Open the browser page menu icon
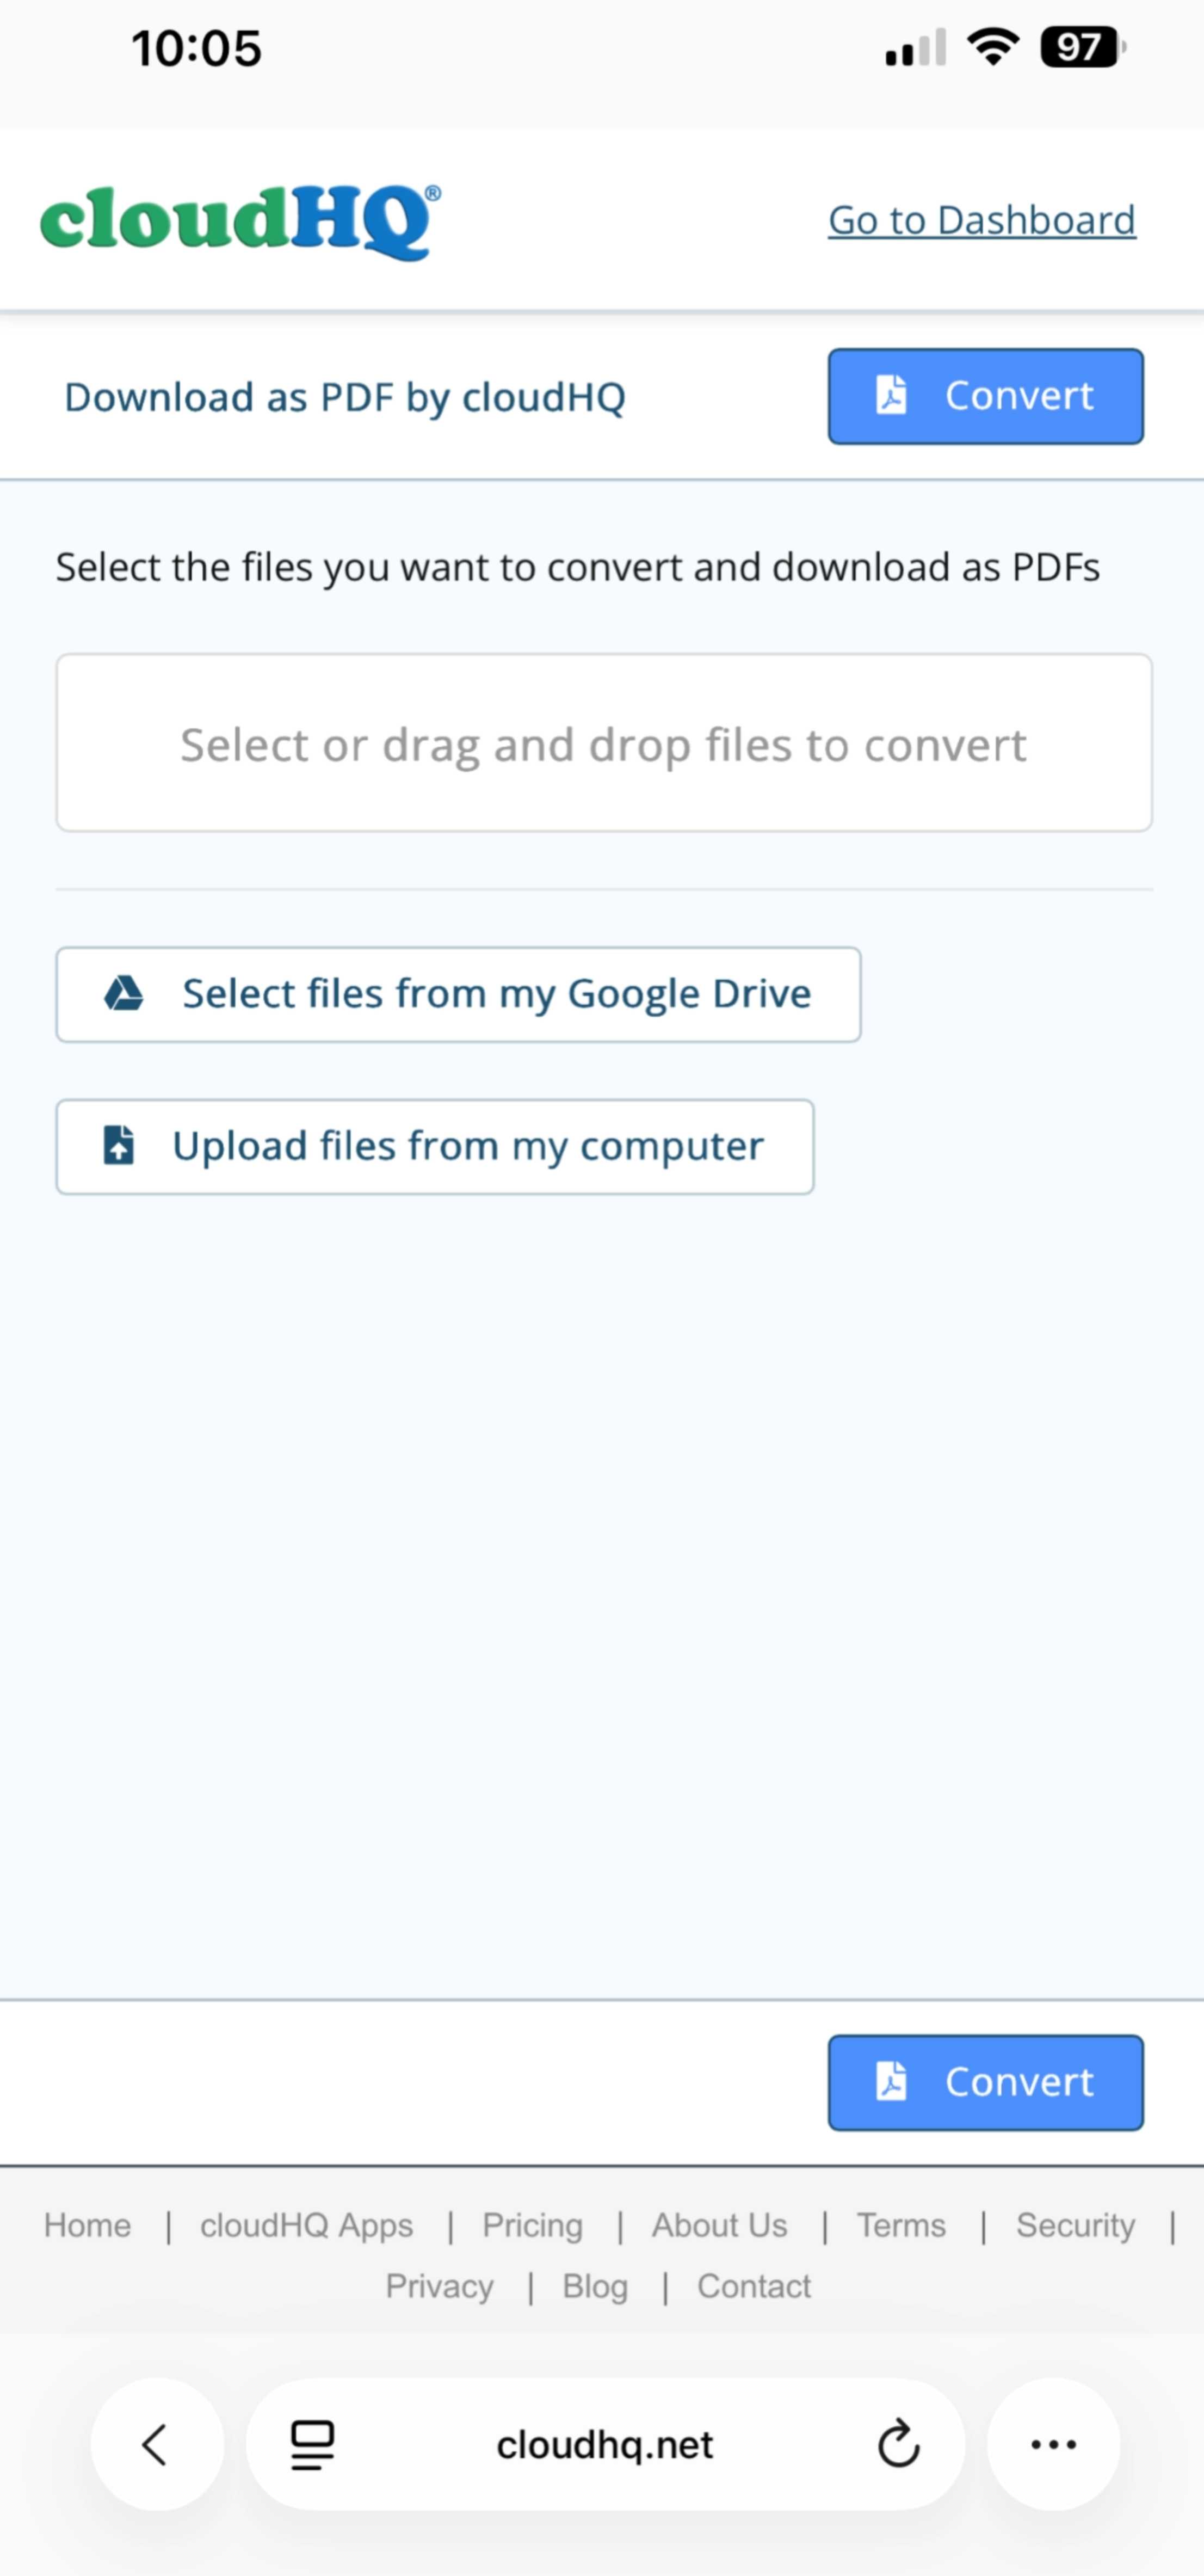Screen dimensions: 1204x2576 [312, 2444]
